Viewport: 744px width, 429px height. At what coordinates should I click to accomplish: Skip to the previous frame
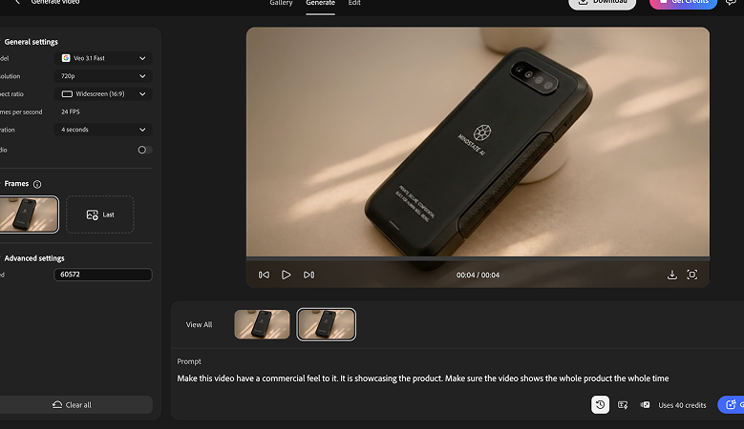pyautogui.click(x=264, y=275)
